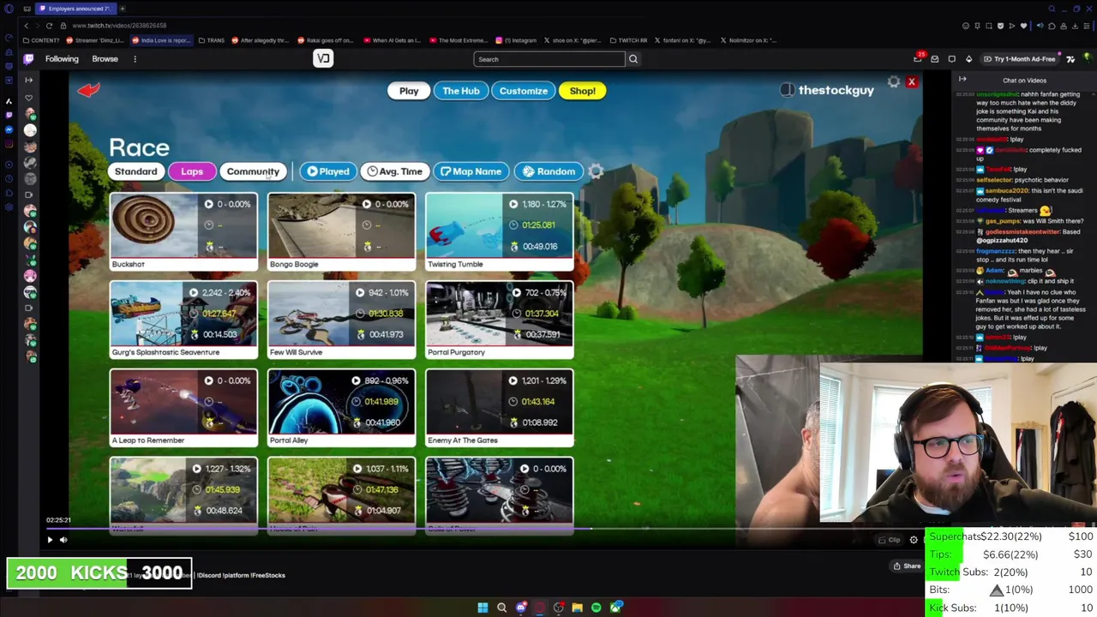Image resolution: width=1097 pixels, height=617 pixels.
Task: Click the Clip button
Action: click(890, 540)
